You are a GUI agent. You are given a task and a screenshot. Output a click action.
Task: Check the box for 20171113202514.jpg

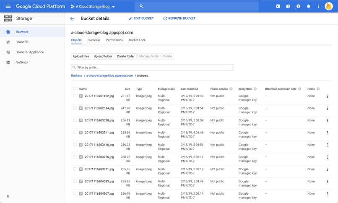pyautogui.click(x=75, y=108)
